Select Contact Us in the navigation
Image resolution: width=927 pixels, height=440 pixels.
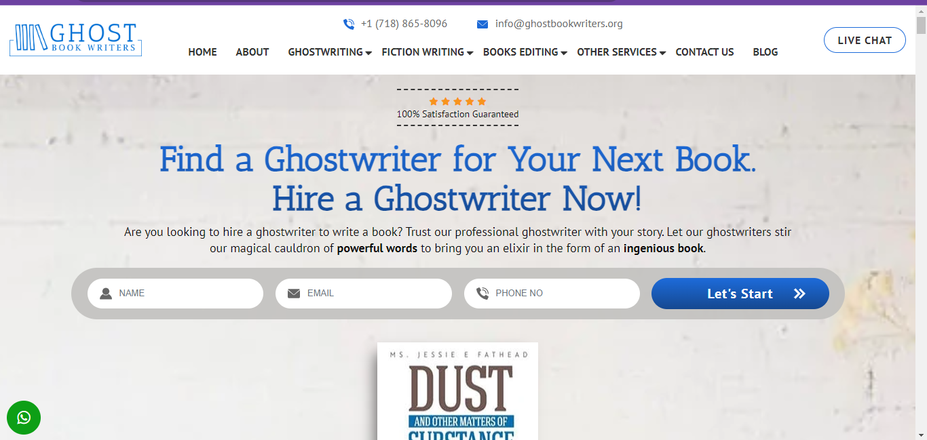pos(704,52)
